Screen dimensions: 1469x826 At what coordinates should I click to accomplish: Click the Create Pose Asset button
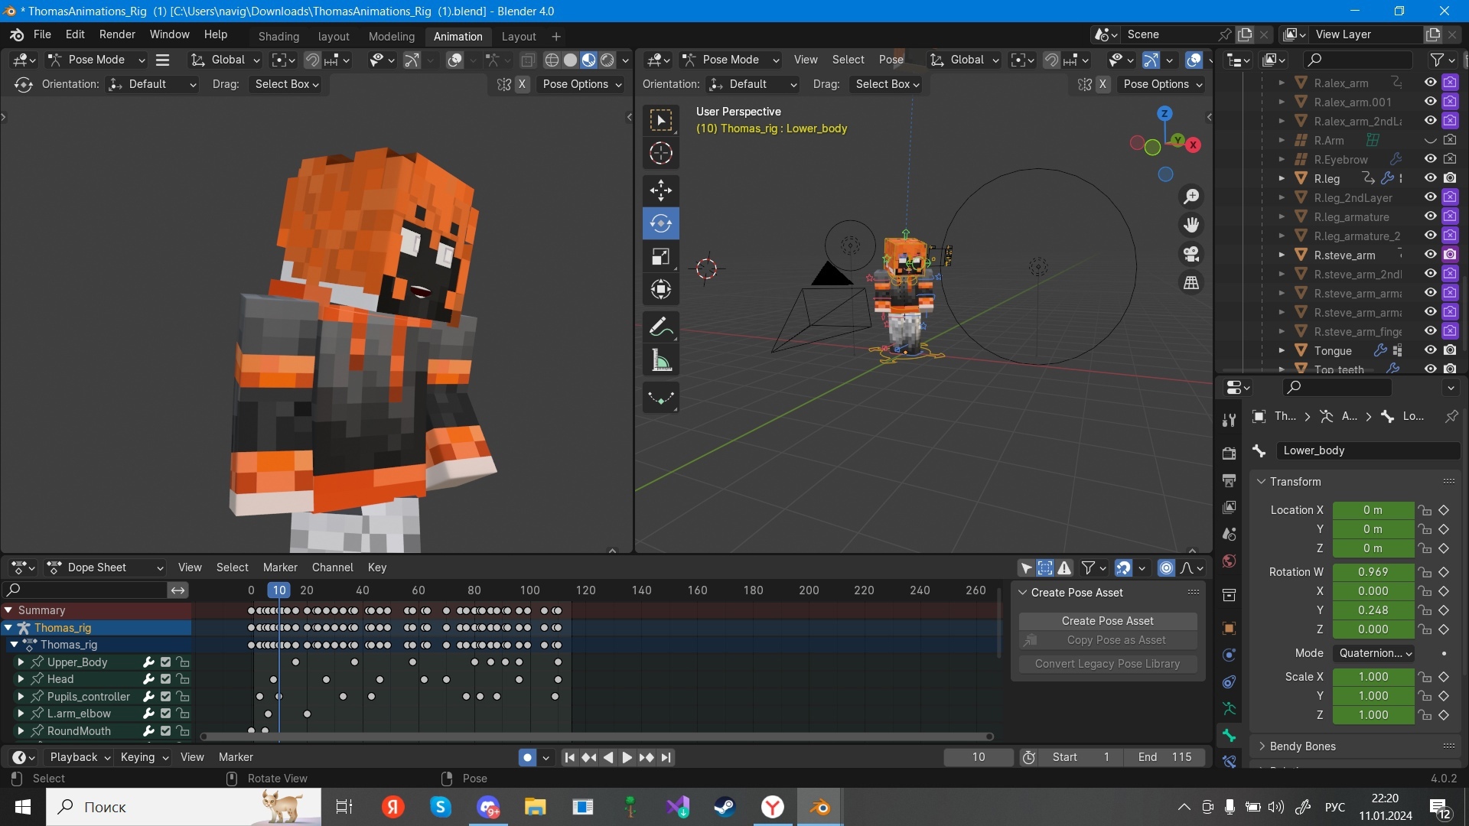[x=1107, y=621]
